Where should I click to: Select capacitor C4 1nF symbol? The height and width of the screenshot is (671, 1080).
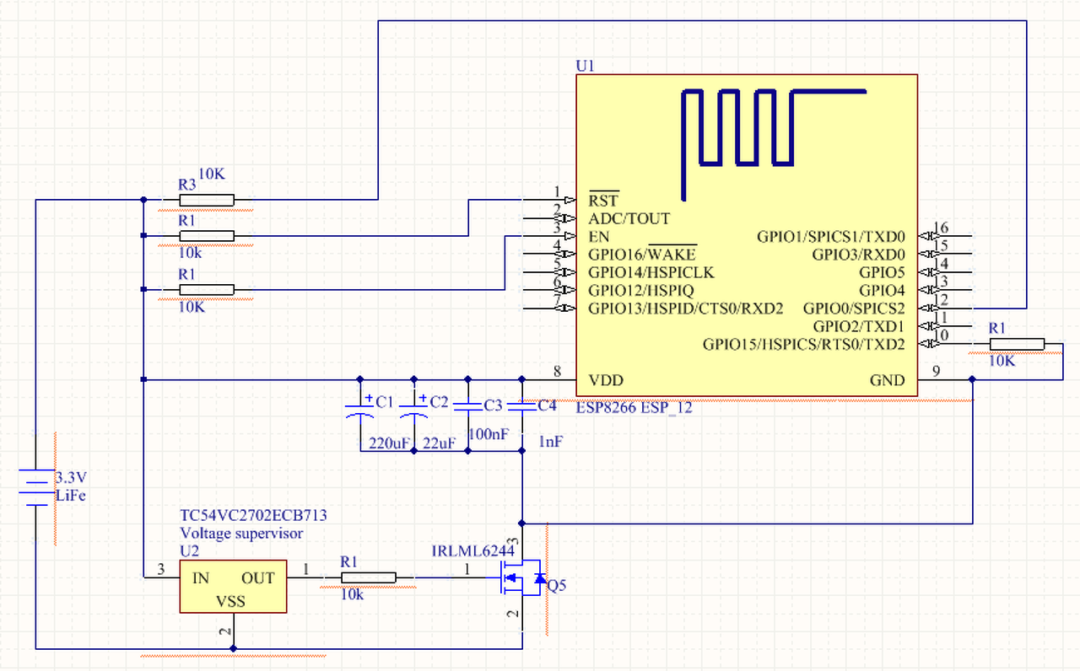tap(522, 406)
